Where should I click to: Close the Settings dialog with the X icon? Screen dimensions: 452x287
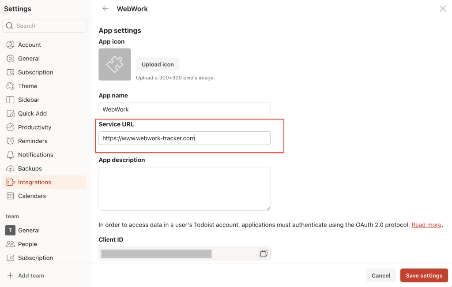[x=443, y=9]
